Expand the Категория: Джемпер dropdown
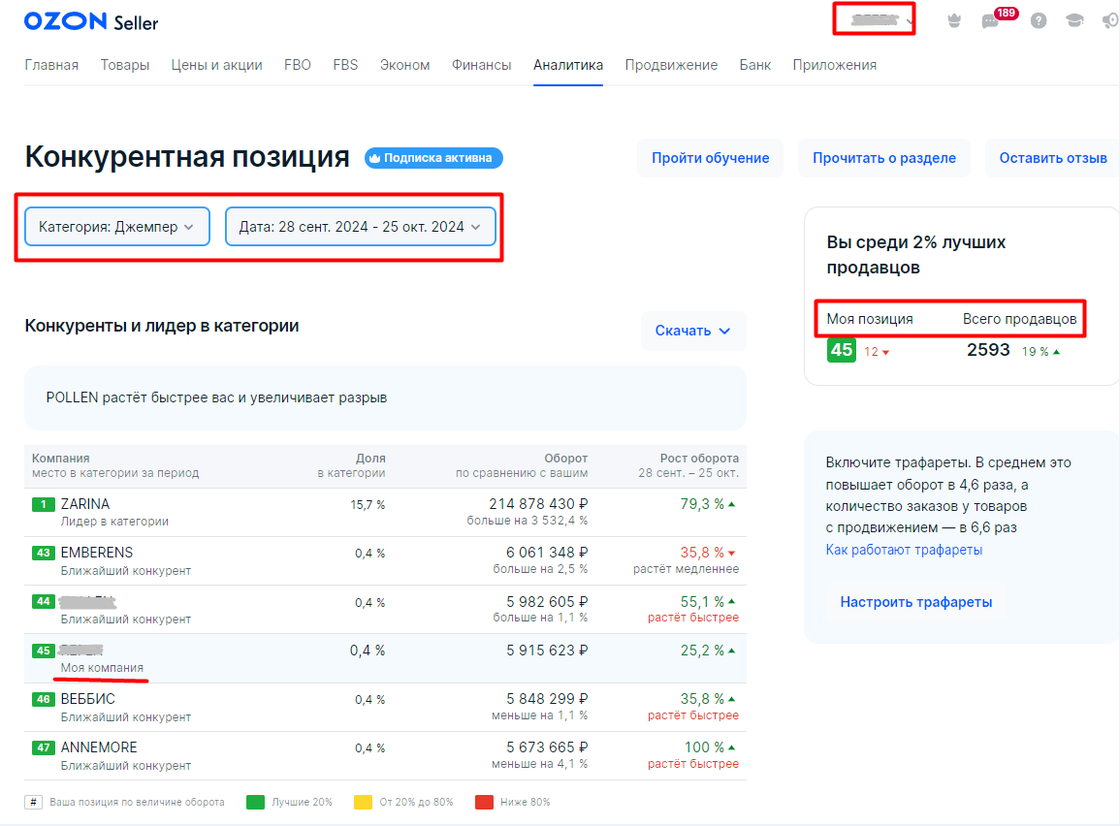Screen dimensions: 1120x826 117,226
